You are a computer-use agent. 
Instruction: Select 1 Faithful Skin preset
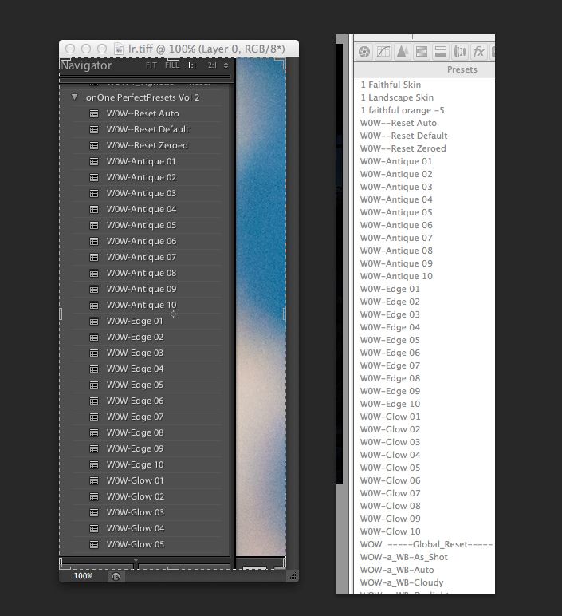tap(391, 85)
